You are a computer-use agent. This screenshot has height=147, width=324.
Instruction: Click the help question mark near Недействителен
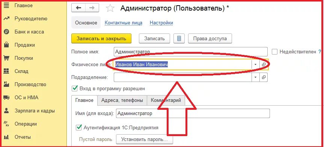pos(319,52)
